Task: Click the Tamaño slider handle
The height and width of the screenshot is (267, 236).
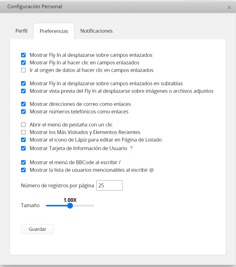Action: tap(70, 206)
